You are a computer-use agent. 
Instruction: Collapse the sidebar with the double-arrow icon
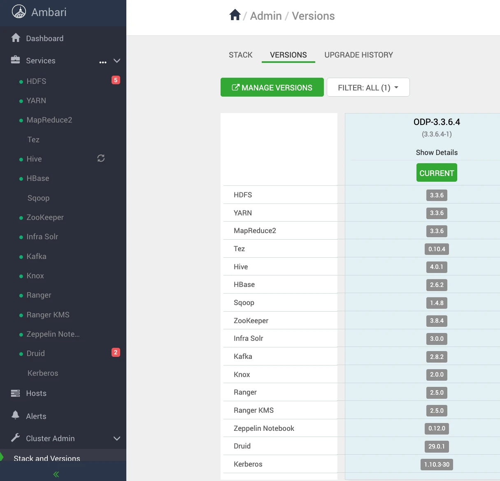point(56,474)
